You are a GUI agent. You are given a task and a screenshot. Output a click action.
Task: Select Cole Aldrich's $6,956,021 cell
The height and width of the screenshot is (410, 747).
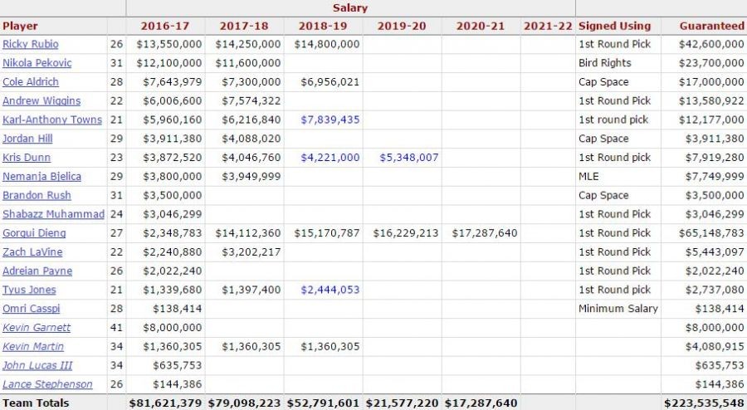(x=330, y=82)
